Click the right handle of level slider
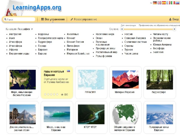Image resolution: width=180 pixels, height=135 pixels. (x=174, y=29)
